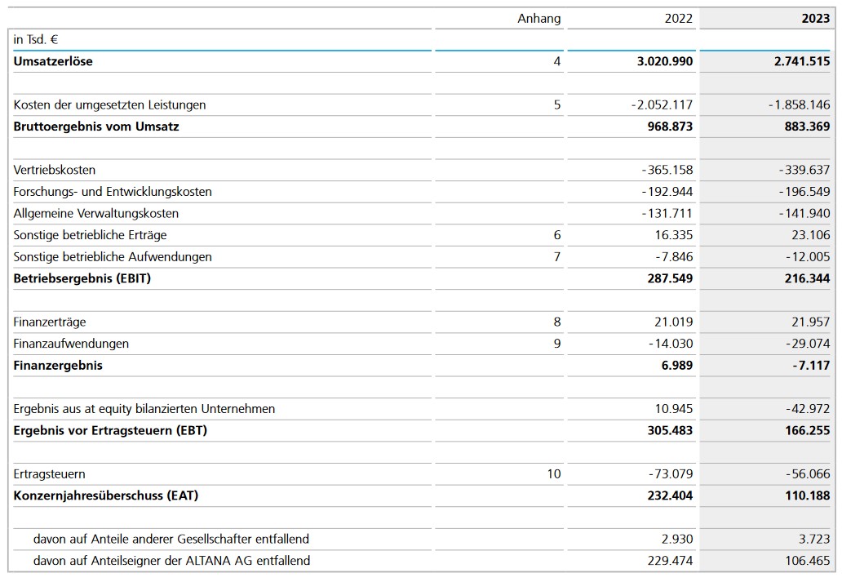The image size is (842, 582).
Task: Click the Vertriebskosten row label
Action: 55,170
